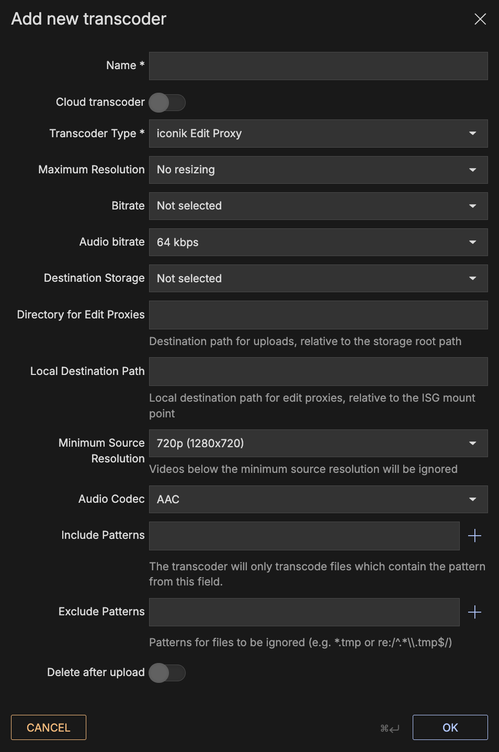Confirm with the OK button
The height and width of the screenshot is (752, 499).
(x=450, y=727)
